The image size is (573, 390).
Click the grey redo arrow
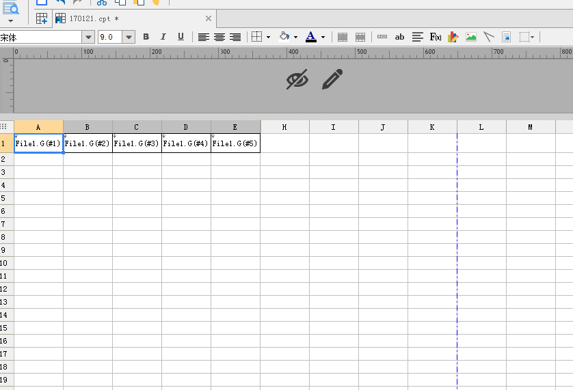[77, 2]
